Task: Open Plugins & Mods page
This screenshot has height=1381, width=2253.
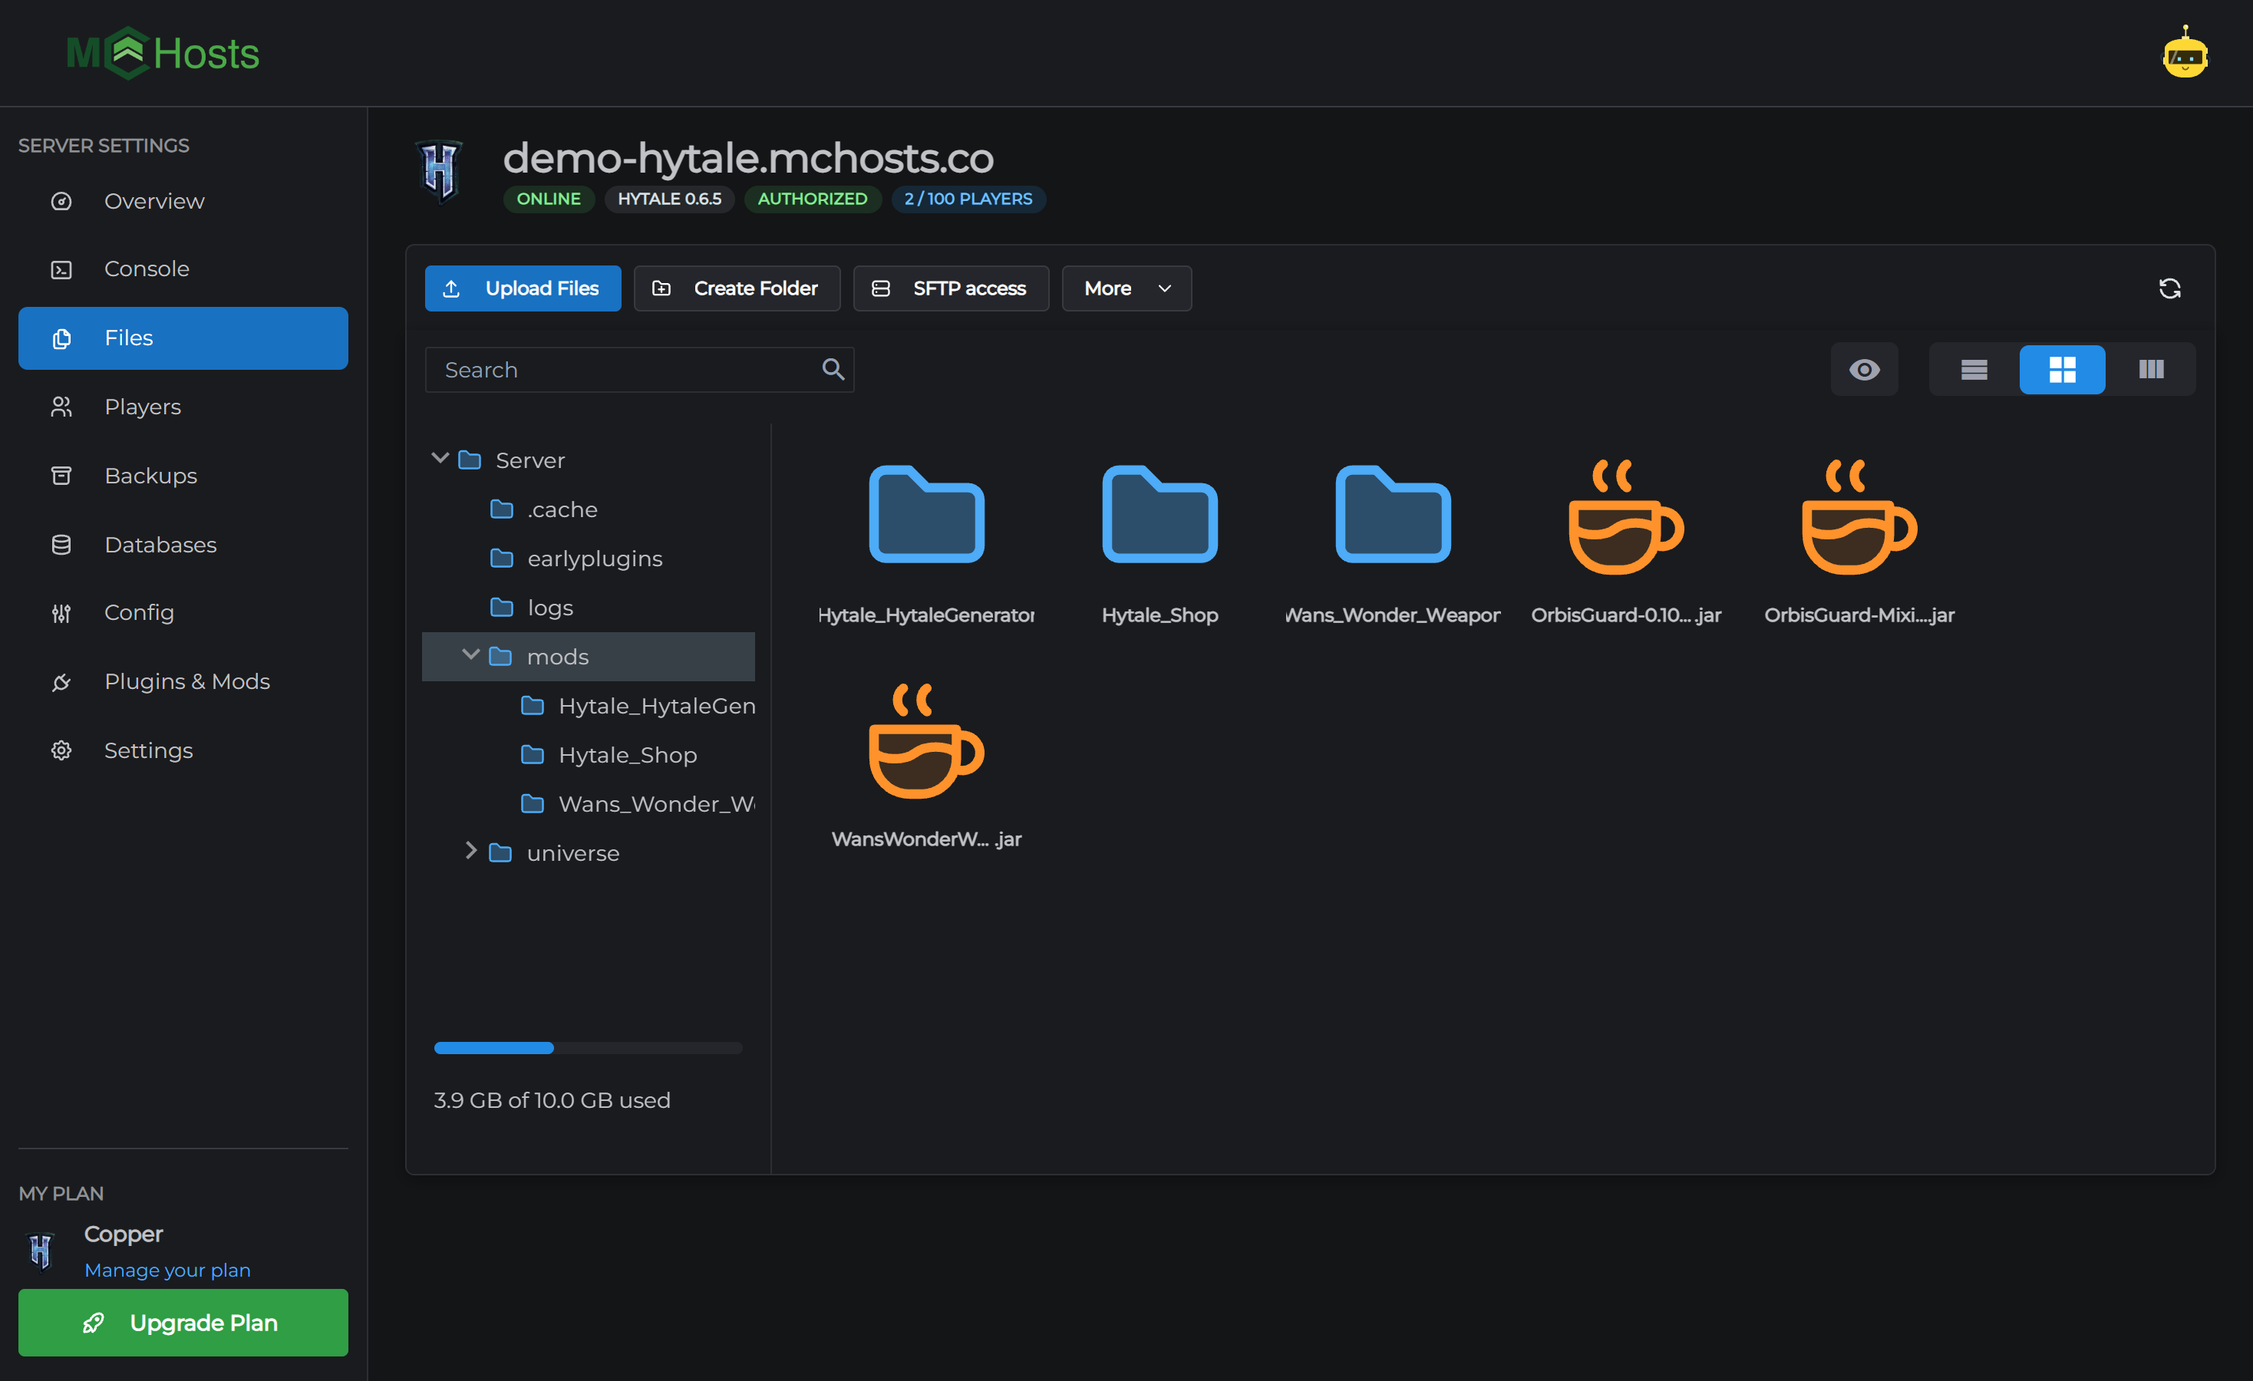Action: [183, 682]
